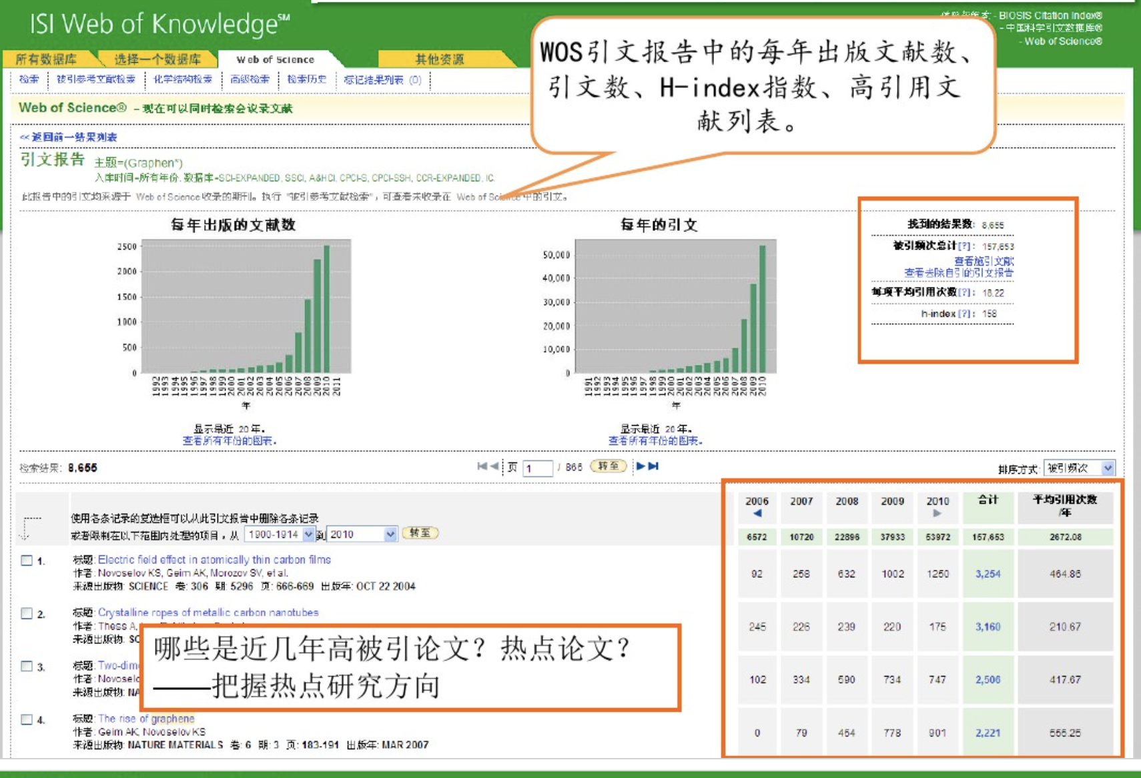The width and height of the screenshot is (1141, 778).
Task: Go to the first results page
Action: [x=482, y=466]
